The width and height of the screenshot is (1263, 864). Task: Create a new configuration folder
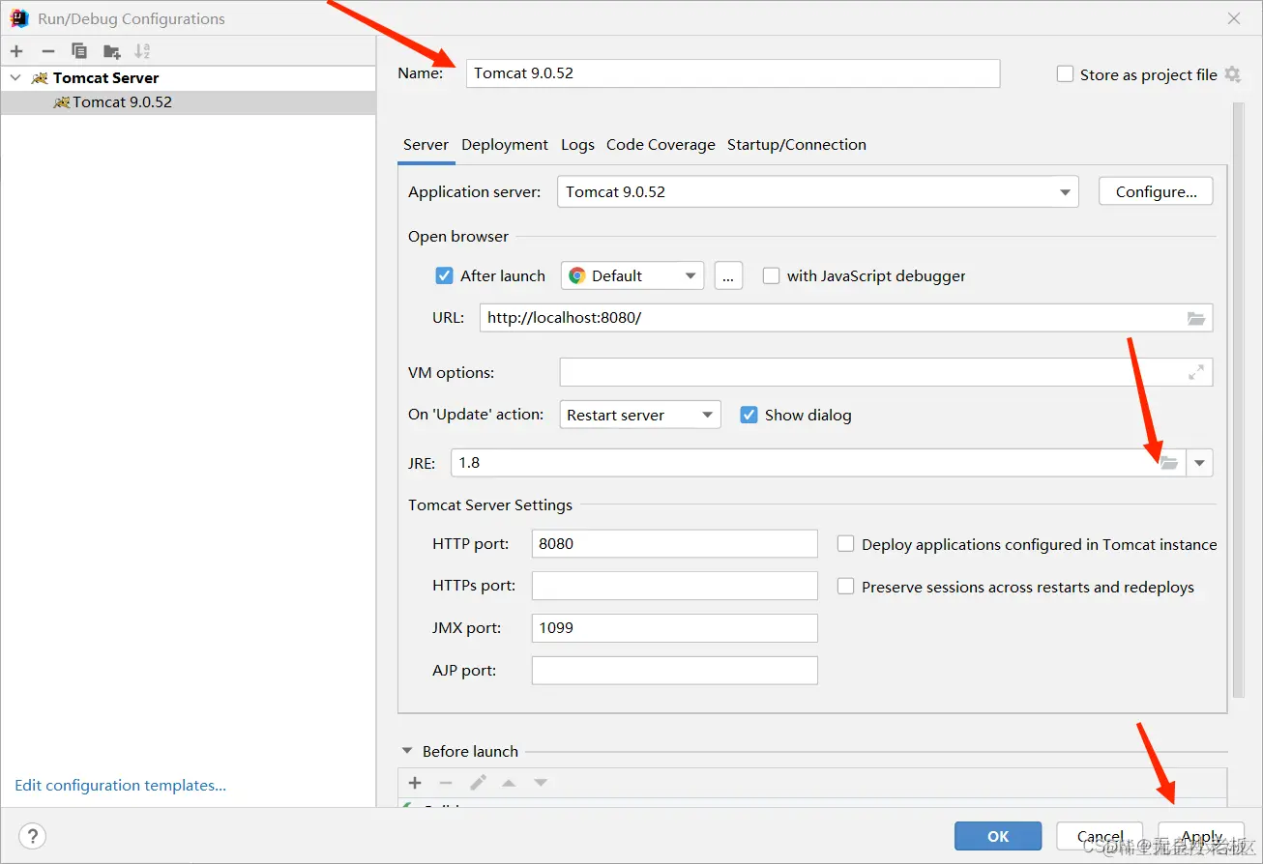[111, 51]
